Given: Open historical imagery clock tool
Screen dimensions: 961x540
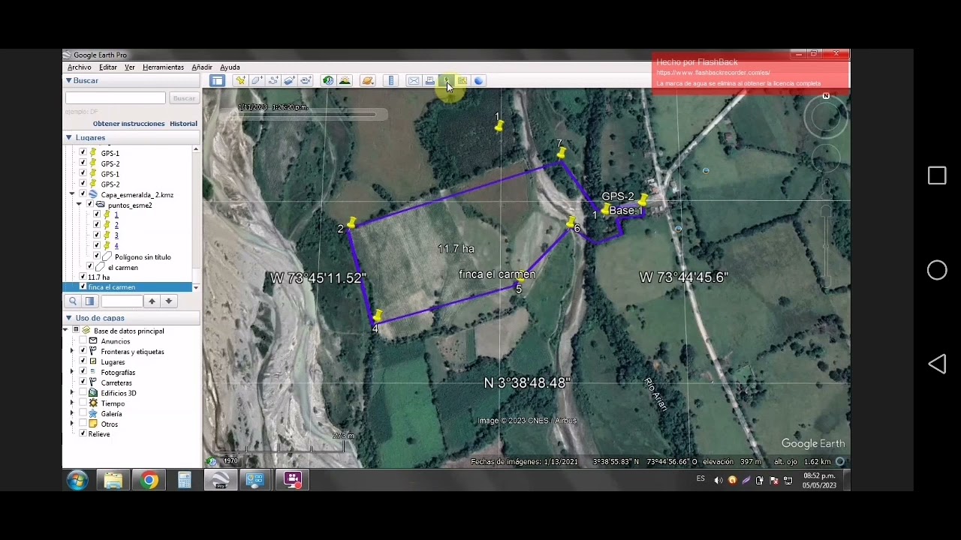Looking at the screenshot, I should pos(328,81).
